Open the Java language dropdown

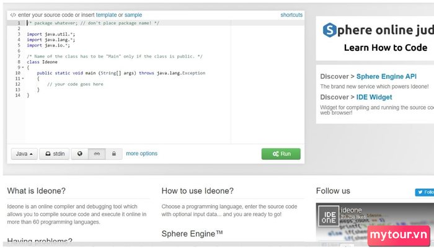[x=24, y=154]
